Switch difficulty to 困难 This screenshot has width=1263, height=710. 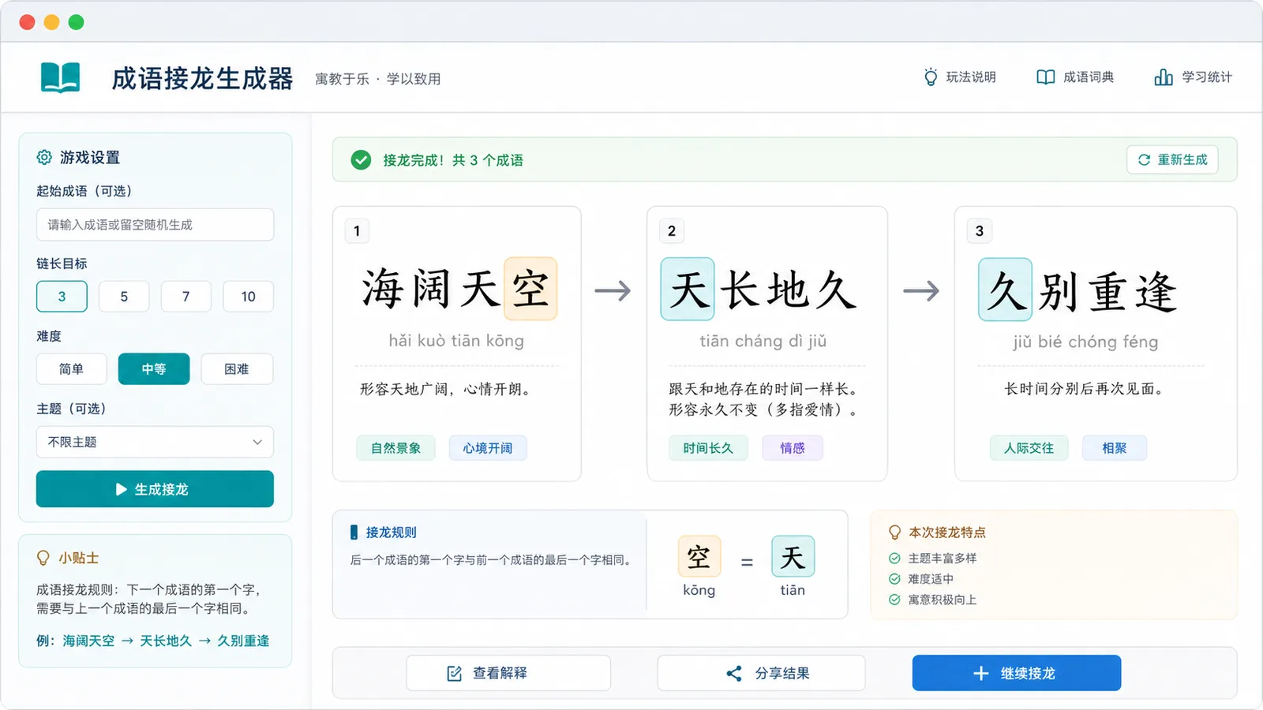pos(237,369)
